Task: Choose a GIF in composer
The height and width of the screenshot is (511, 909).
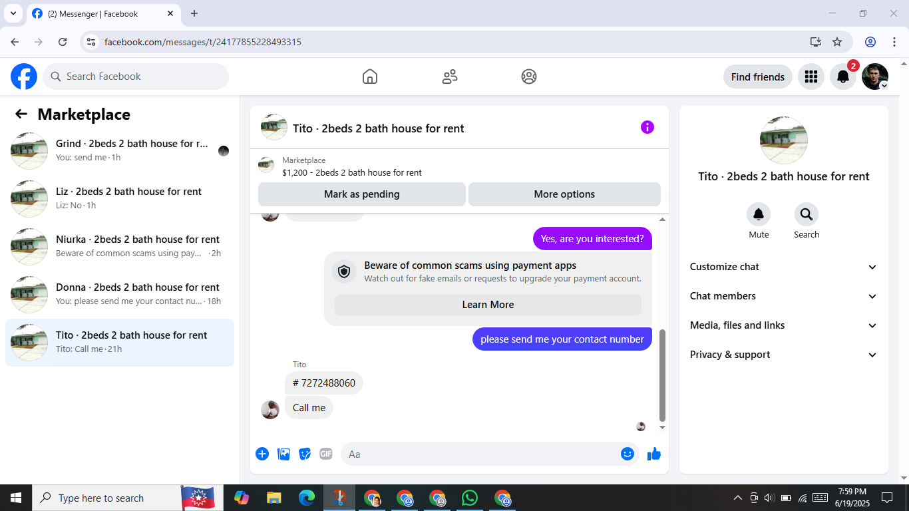Action: point(325,454)
